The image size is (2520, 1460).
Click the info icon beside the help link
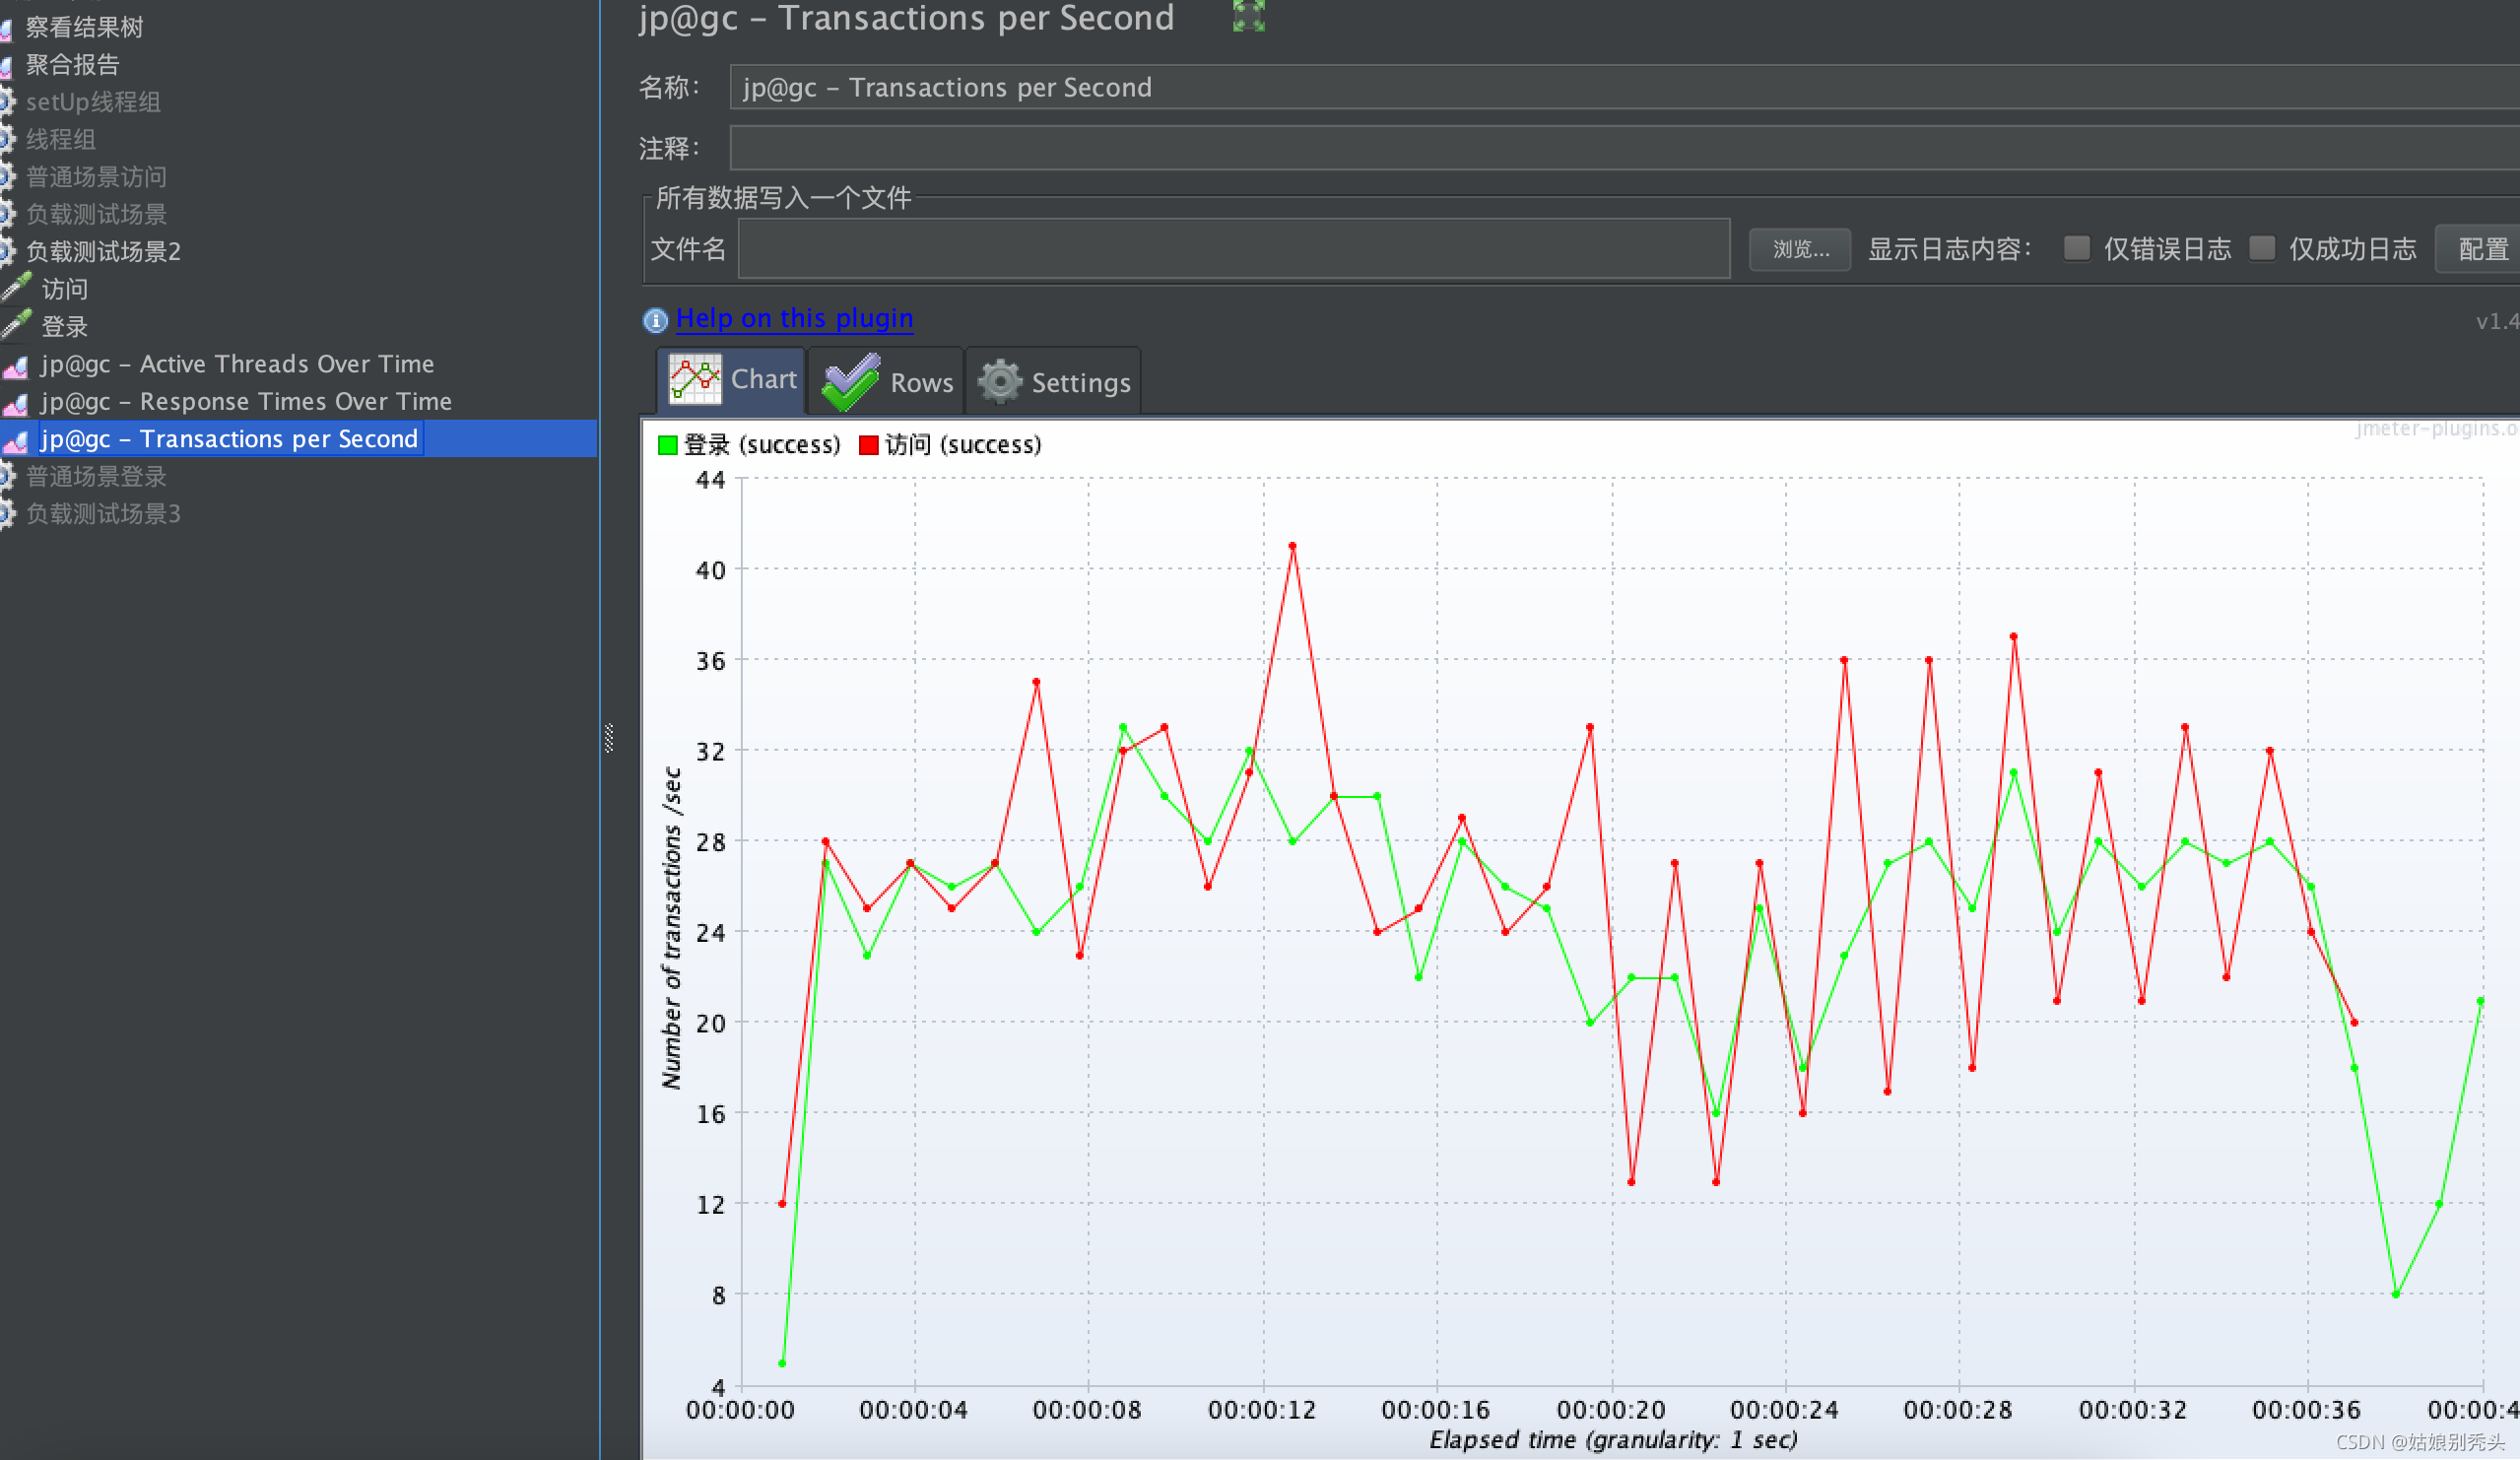tap(655, 320)
